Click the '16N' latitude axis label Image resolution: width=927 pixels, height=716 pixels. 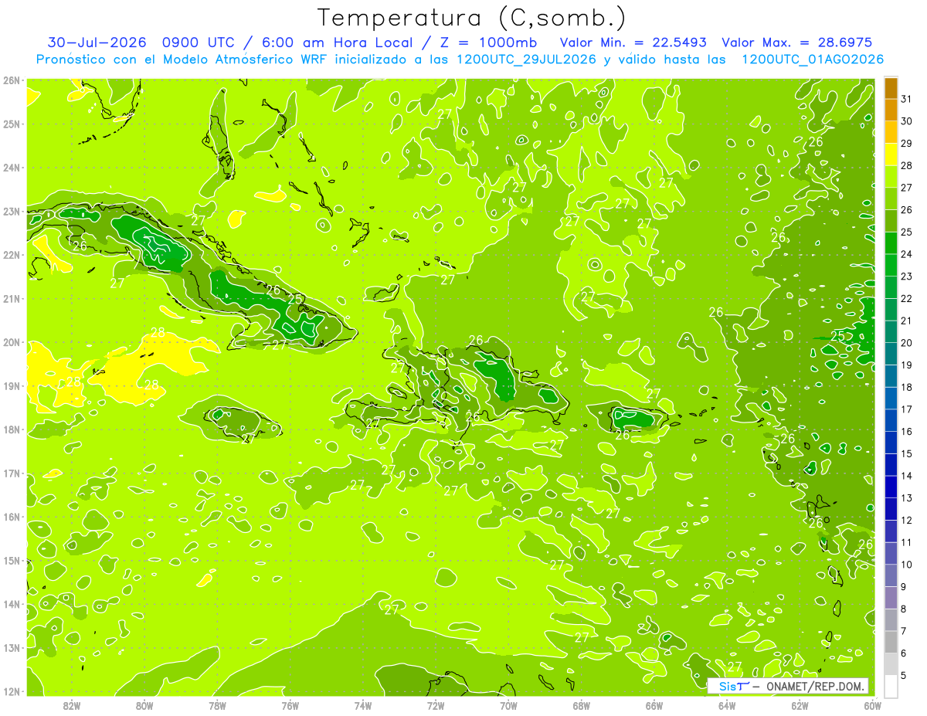[11, 517]
